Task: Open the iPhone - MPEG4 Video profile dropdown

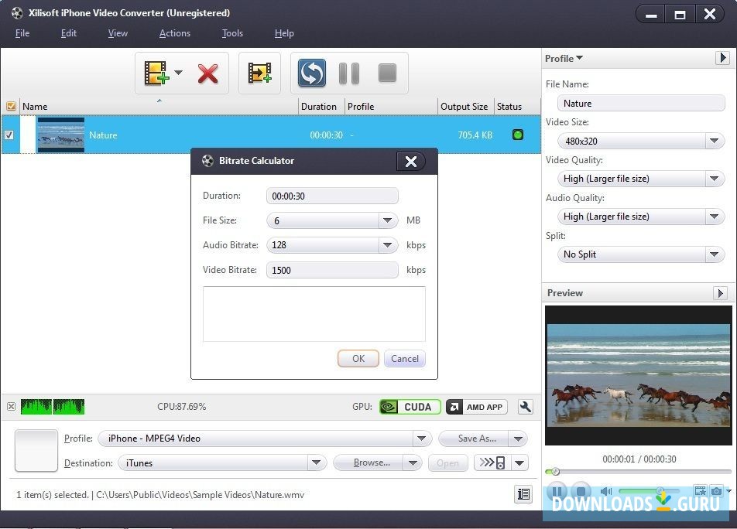Action: pos(422,439)
